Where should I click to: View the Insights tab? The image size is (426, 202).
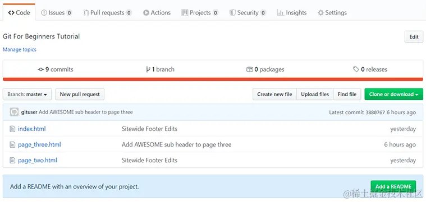pyautogui.click(x=292, y=12)
